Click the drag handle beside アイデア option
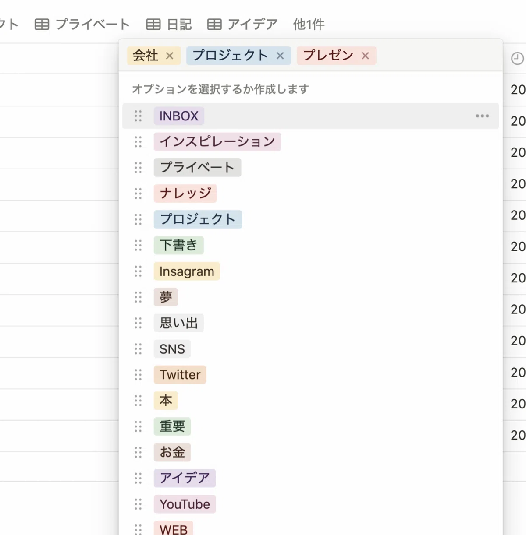Viewport: 526px width, 535px height. tap(138, 478)
